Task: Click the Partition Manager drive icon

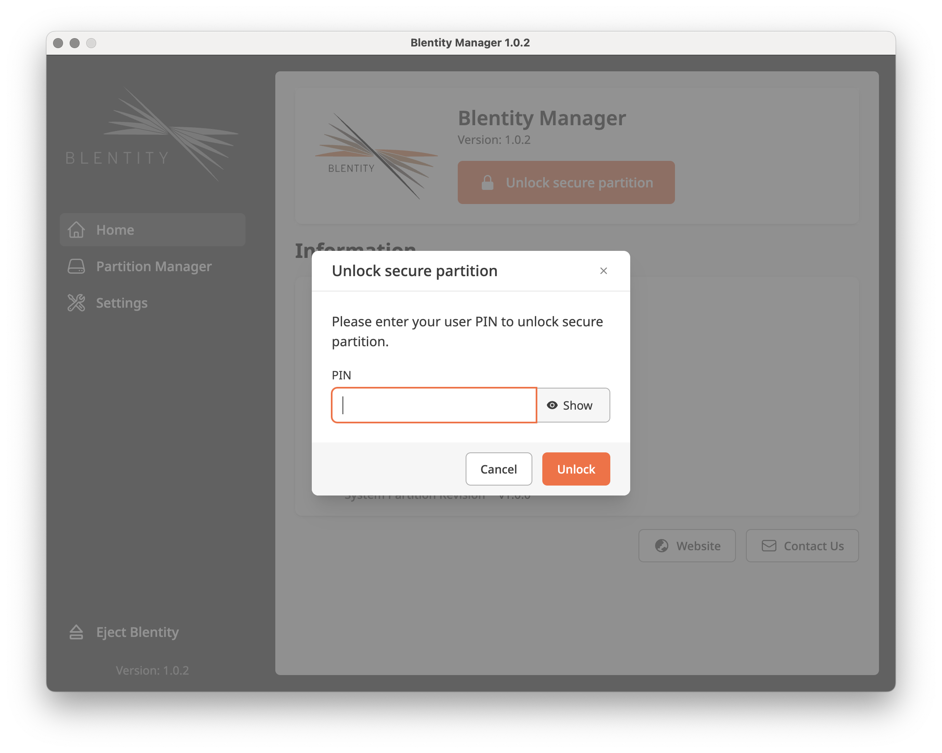Action: (x=76, y=266)
